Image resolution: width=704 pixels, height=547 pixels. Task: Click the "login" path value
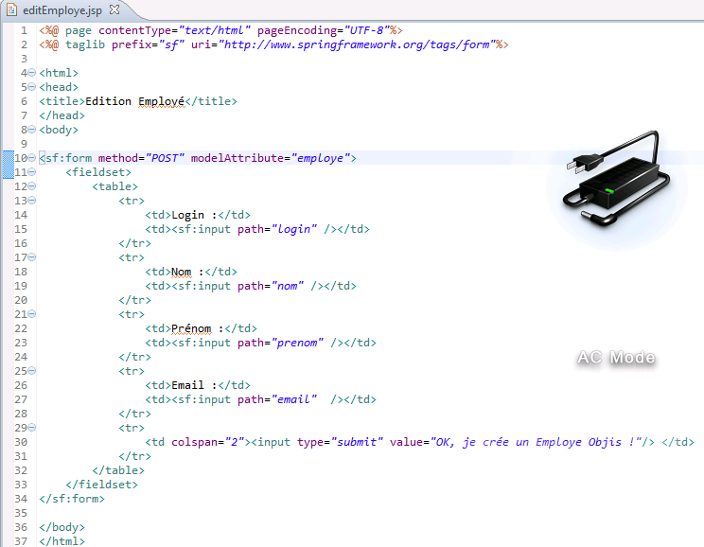[294, 229]
